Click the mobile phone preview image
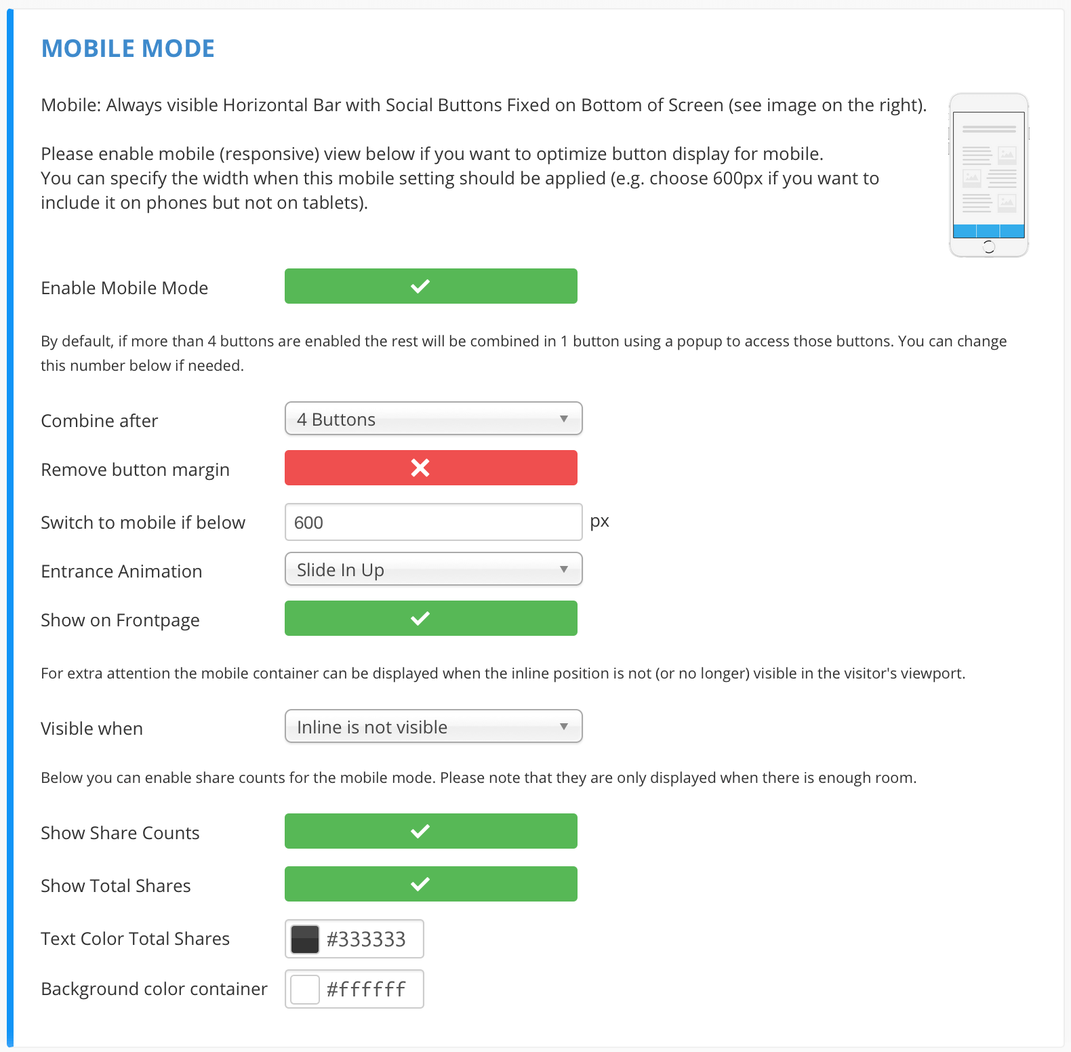The height and width of the screenshot is (1052, 1071). [x=988, y=175]
